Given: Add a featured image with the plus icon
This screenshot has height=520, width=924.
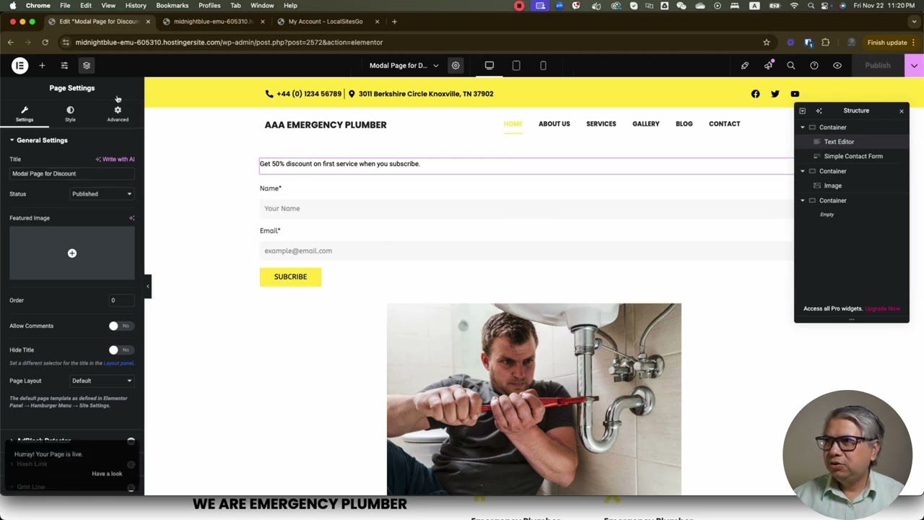Looking at the screenshot, I should pos(72,253).
